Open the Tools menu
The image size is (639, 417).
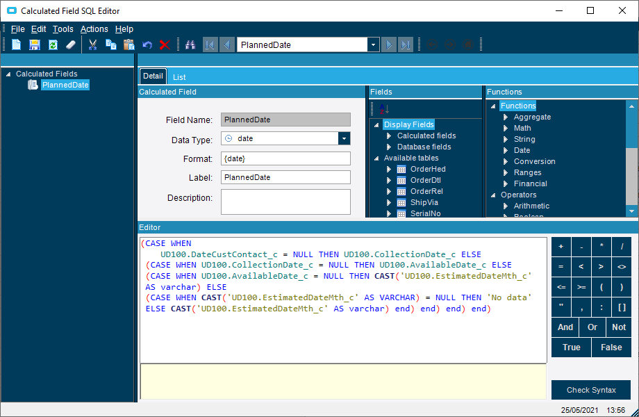tap(63, 29)
